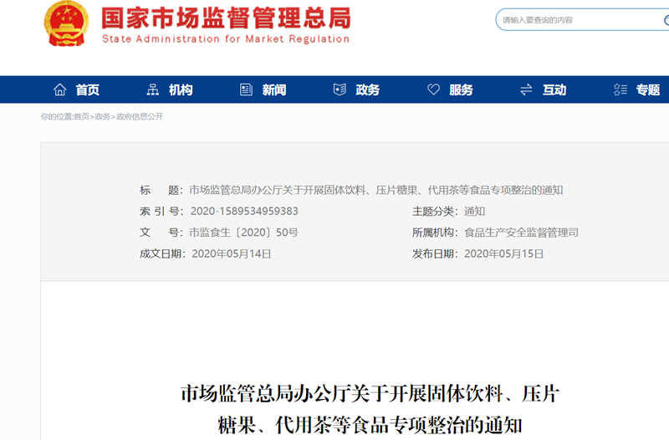Open the 互动 menu item
This screenshot has width=669, height=440.
coord(554,90)
